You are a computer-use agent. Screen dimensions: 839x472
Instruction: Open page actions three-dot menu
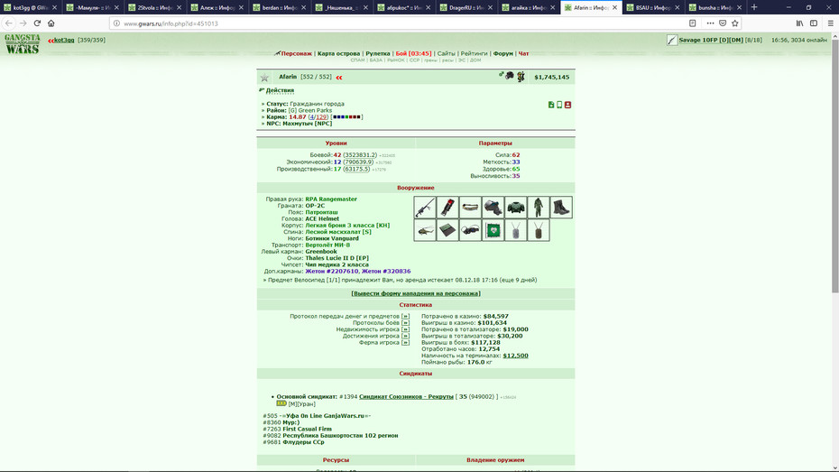710,23
